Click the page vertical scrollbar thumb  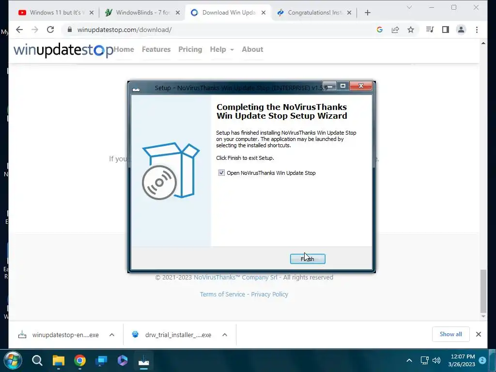point(483,291)
